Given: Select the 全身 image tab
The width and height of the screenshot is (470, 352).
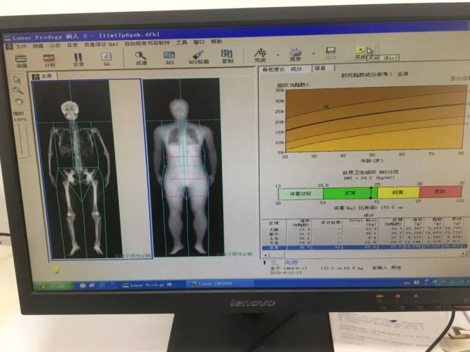Looking at the screenshot, I should tap(43, 76).
